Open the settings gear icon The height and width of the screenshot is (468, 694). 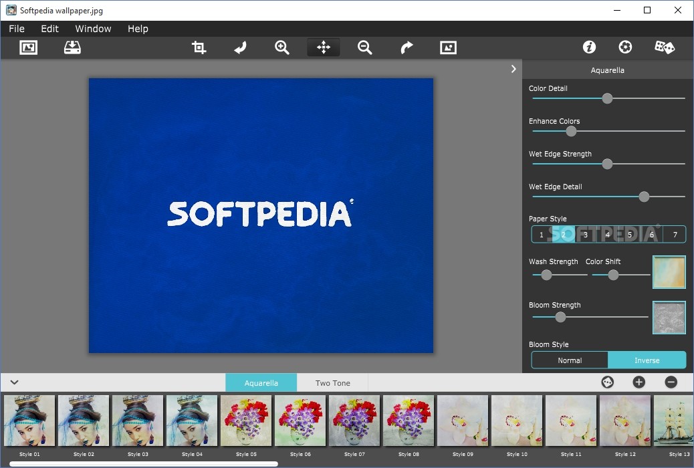[625, 47]
